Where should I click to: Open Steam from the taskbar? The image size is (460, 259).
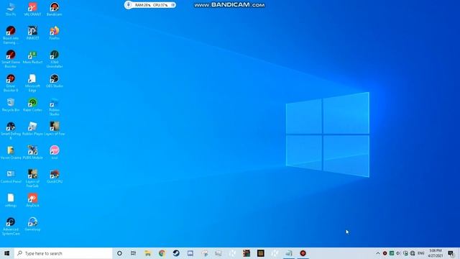pos(176,253)
